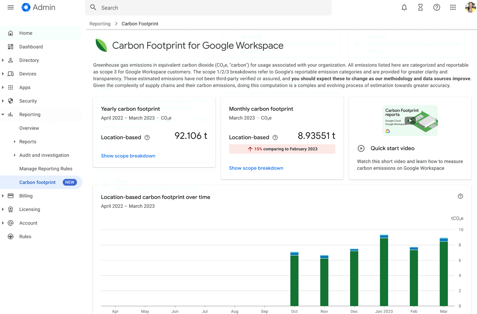The image size is (477, 314).
Task: Expand the Billing section
Action: [3, 196]
